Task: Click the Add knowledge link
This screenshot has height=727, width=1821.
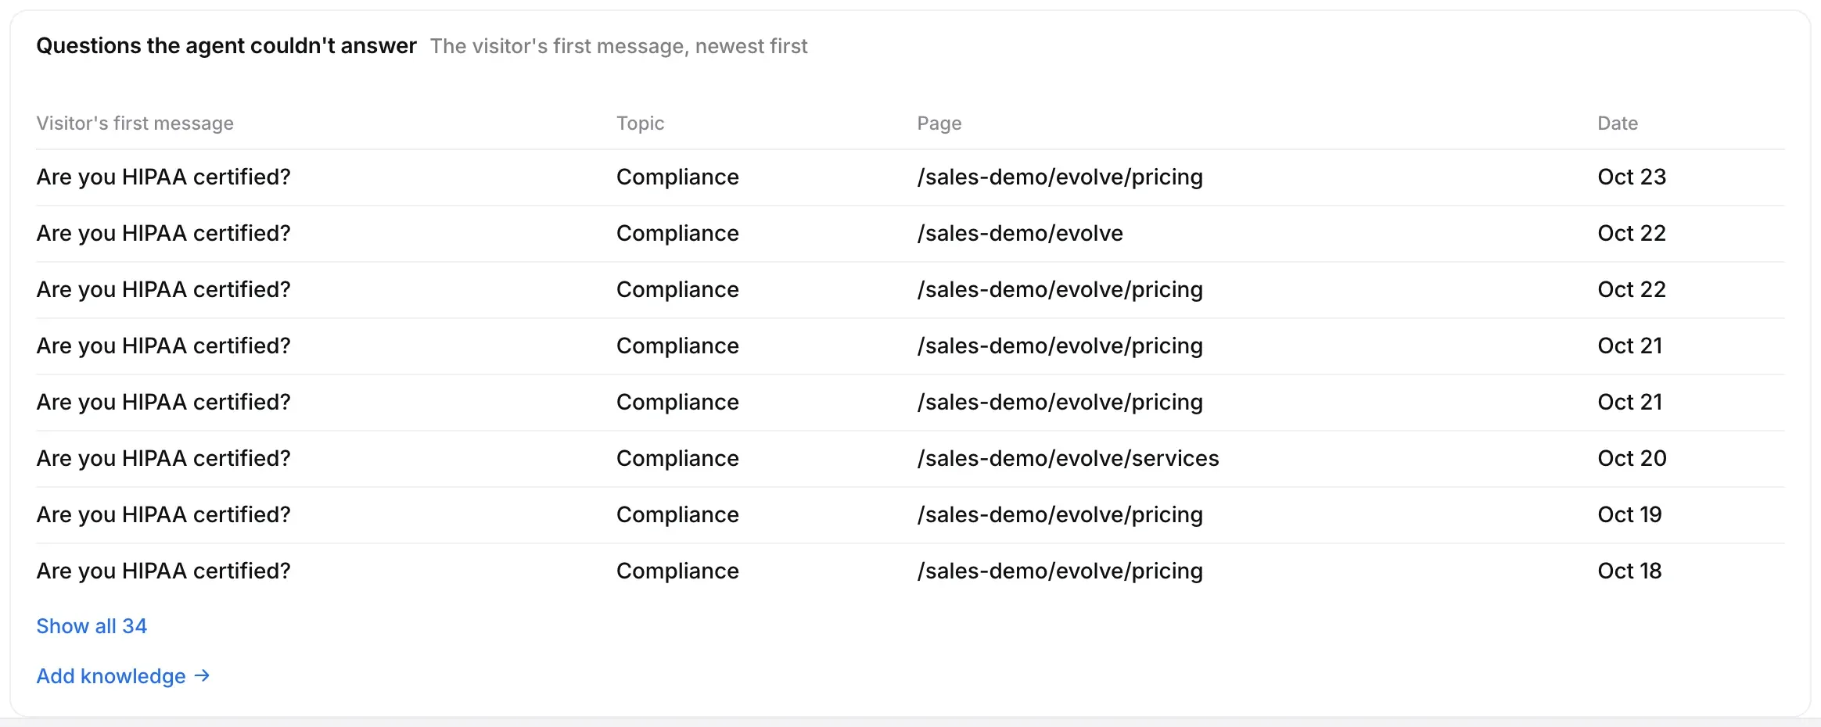Action: coord(123,676)
